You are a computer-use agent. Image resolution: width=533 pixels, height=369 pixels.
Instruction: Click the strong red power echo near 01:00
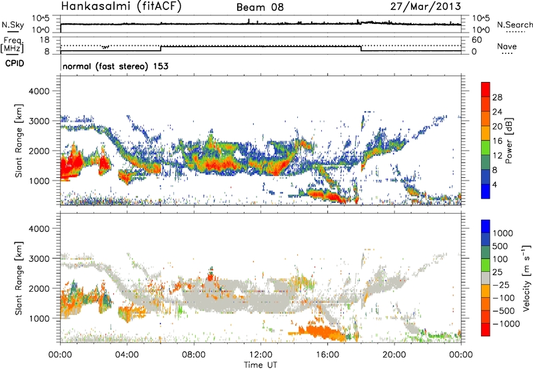pyautogui.click(x=72, y=165)
